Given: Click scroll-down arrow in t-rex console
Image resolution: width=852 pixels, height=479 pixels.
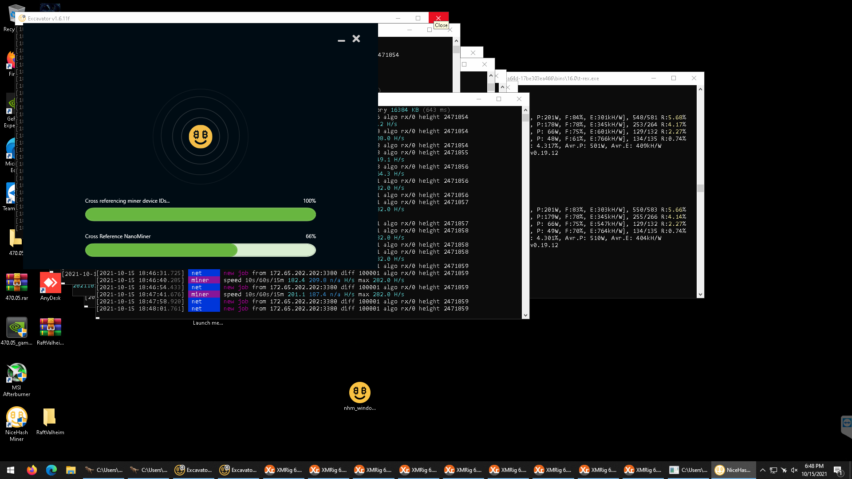Looking at the screenshot, I should 700,294.
